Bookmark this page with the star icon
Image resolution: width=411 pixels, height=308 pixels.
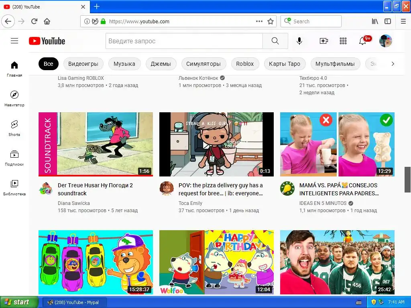pyautogui.click(x=271, y=22)
